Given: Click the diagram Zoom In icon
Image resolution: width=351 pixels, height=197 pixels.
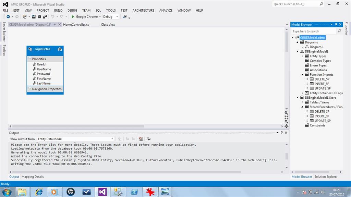Looking at the screenshot, I should pos(286,113).
